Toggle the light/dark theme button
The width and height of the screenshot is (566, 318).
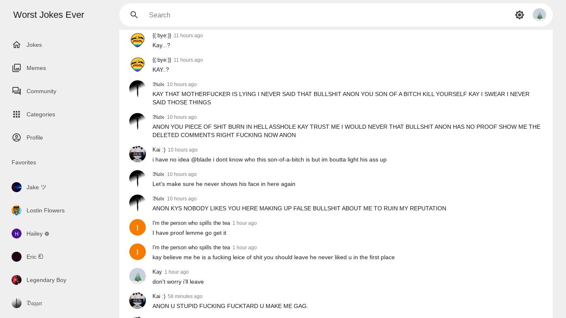[520, 15]
